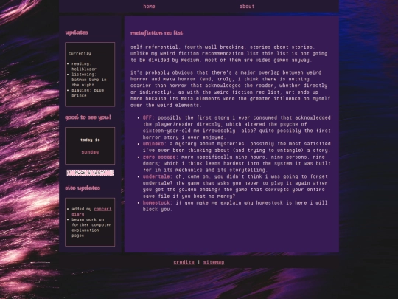Visit the credits page in footer
This screenshot has height=299, width=398.
pos(184,262)
